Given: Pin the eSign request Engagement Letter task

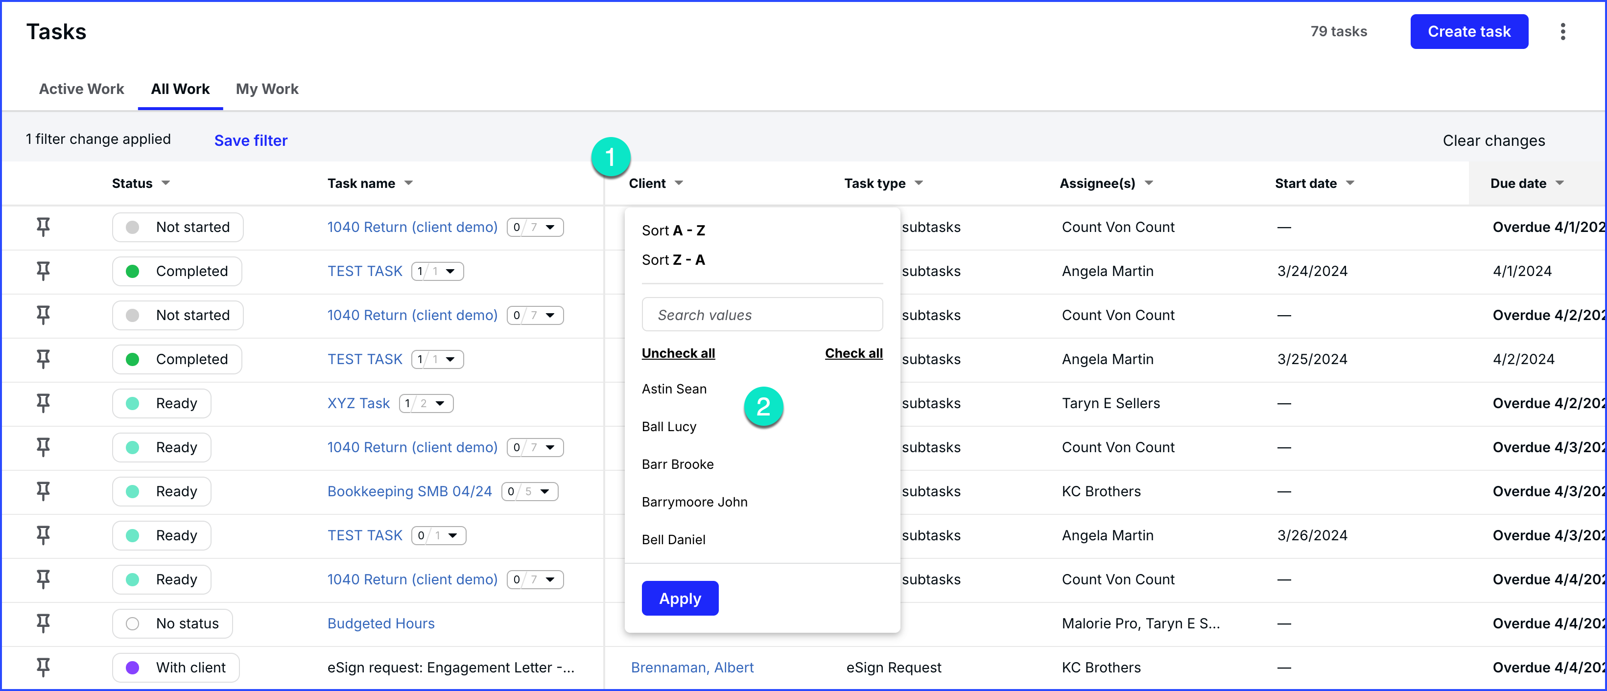Looking at the screenshot, I should pyautogui.click(x=43, y=667).
